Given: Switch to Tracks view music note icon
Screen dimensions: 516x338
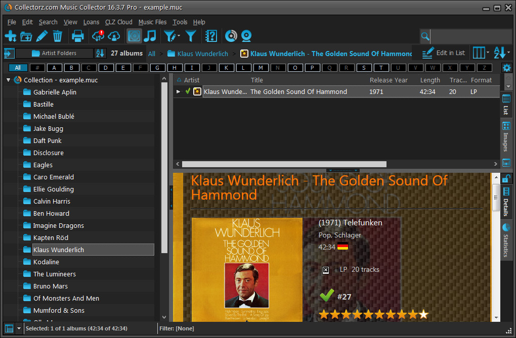Looking at the screenshot, I should point(150,36).
